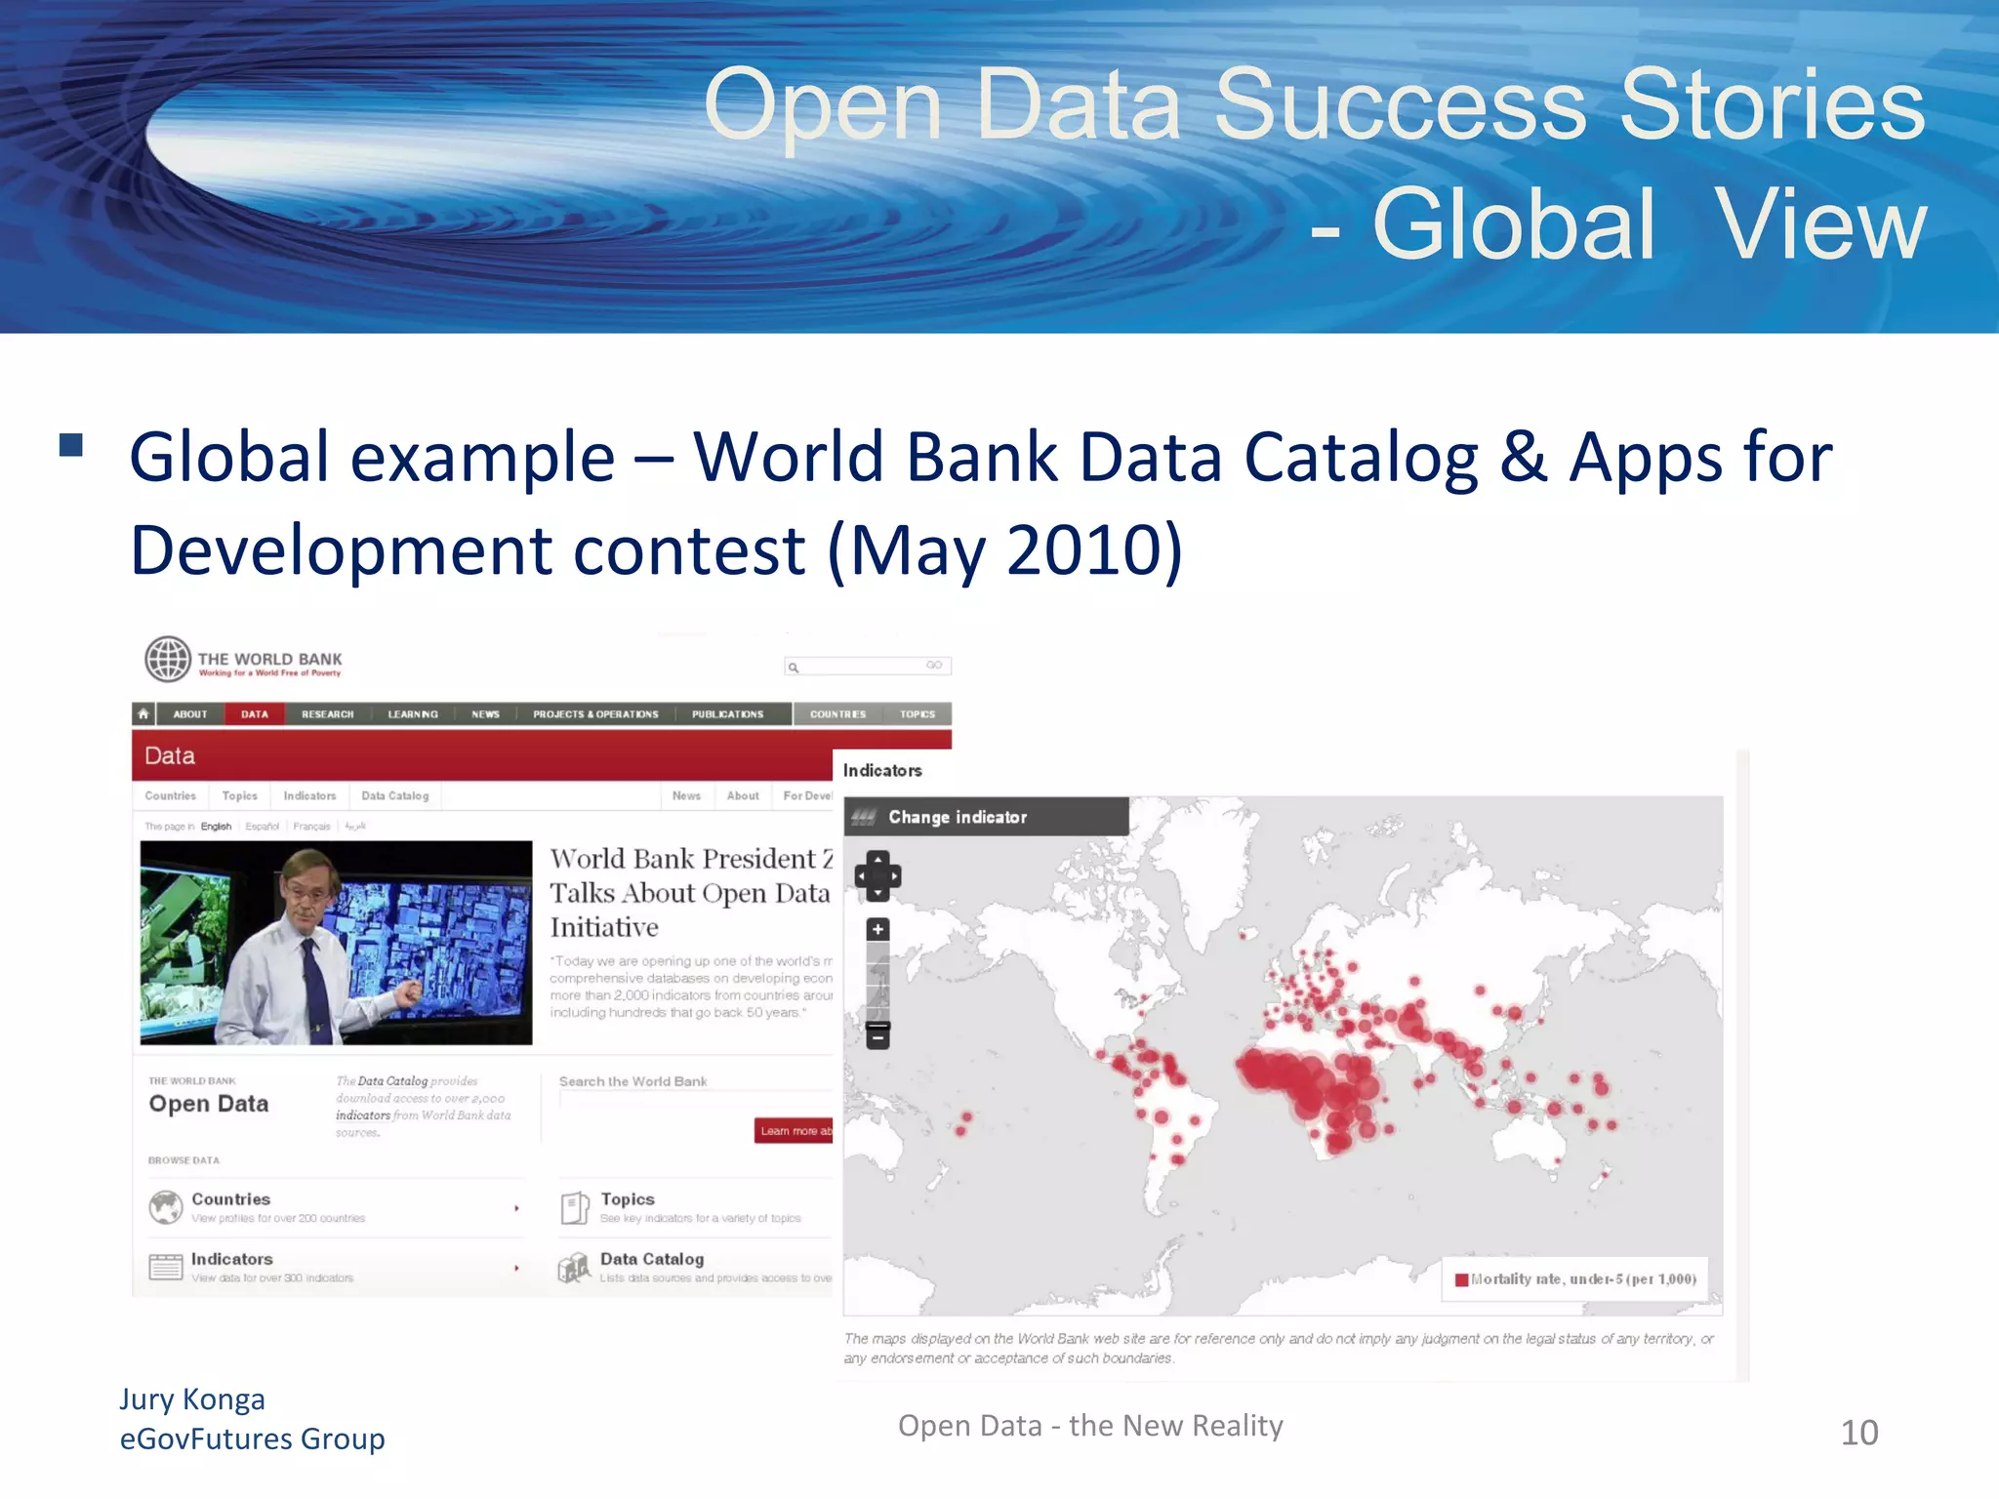Open the COUNTRIES navigation item

[838, 714]
